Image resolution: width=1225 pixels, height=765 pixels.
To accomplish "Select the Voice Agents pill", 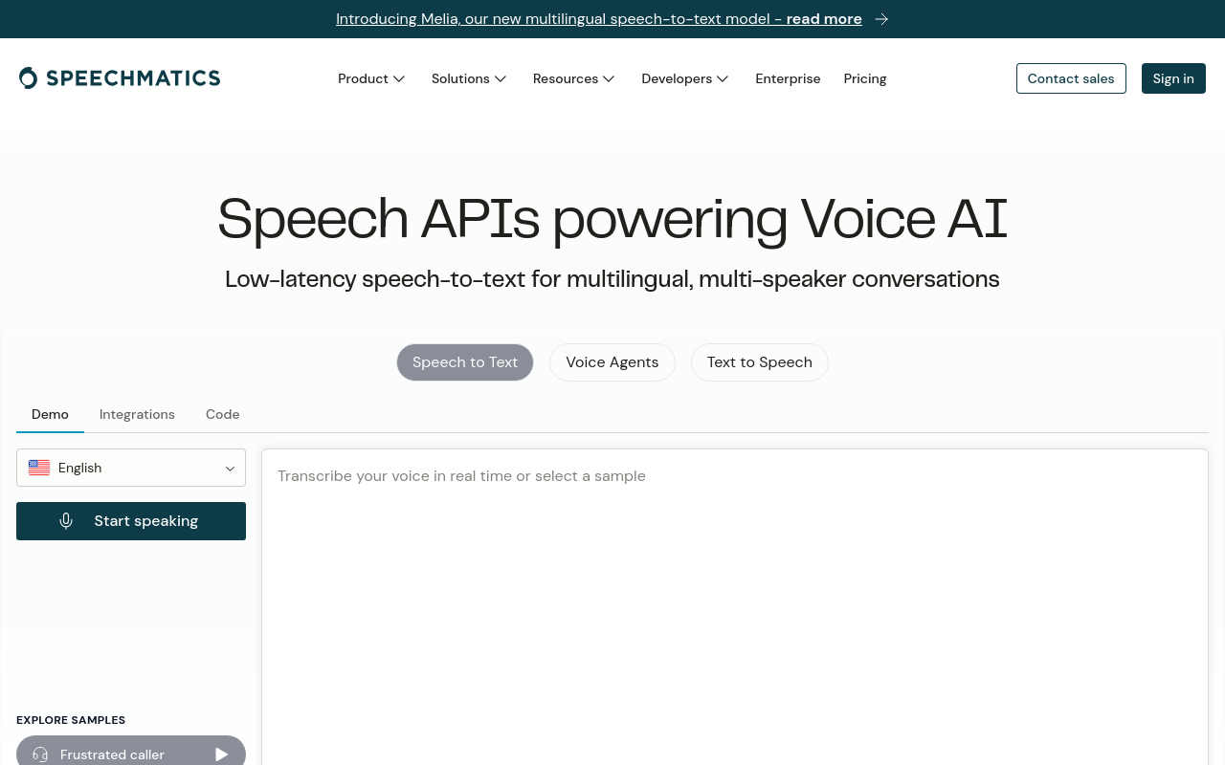I will point(612,362).
